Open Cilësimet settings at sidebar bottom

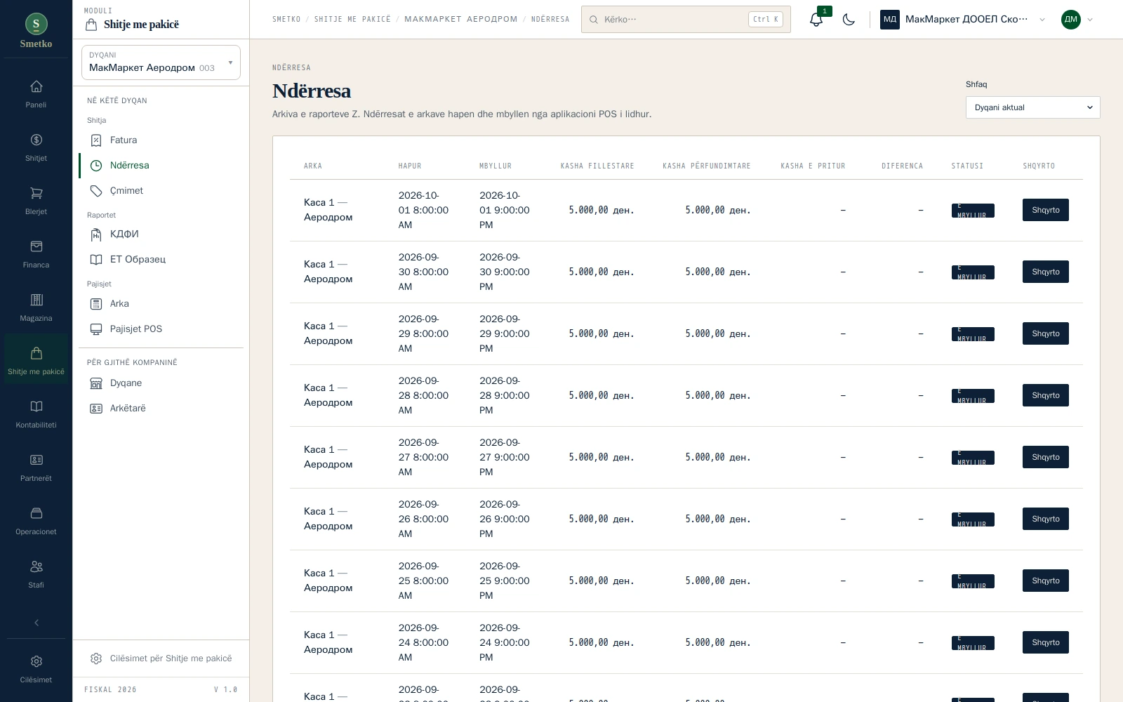pyautogui.click(x=36, y=670)
